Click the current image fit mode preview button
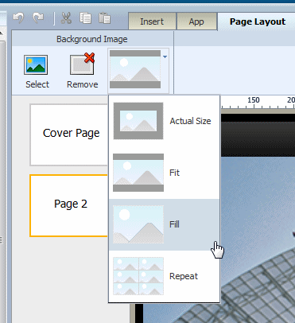The image size is (295, 323). tap(135, 69)
